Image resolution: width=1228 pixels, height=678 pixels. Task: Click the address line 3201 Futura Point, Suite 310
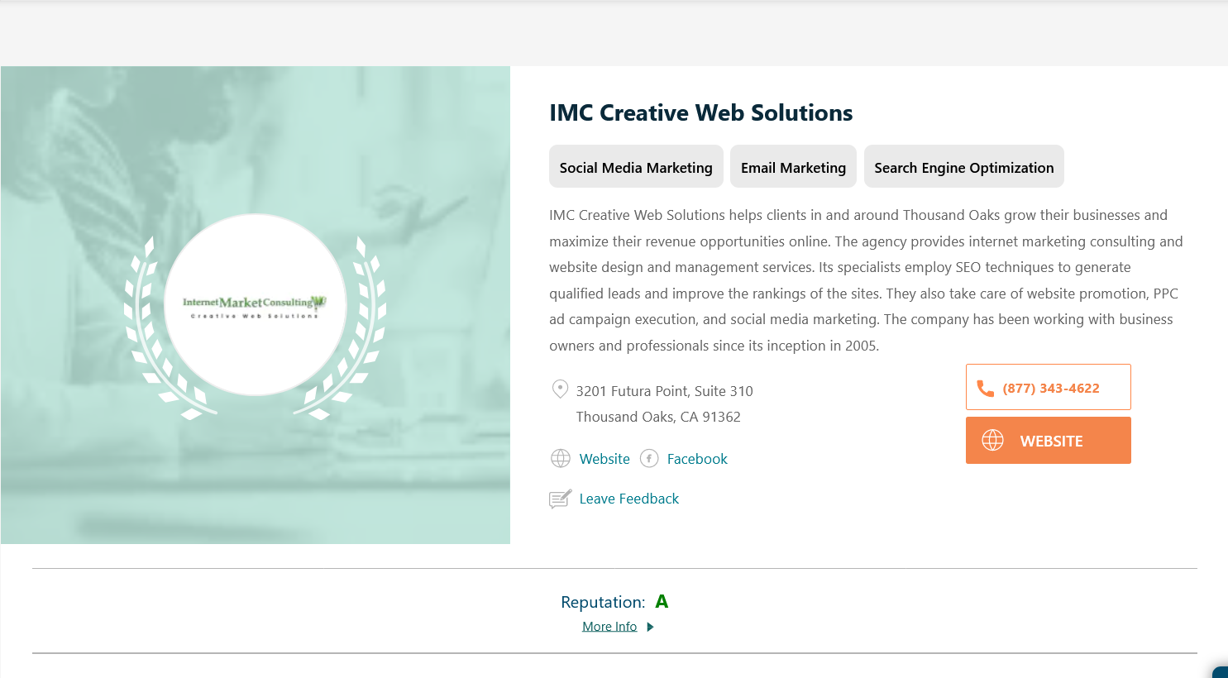pos(665,391)
